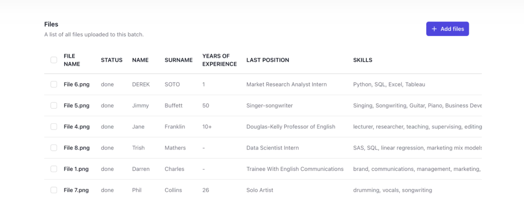Viewport: 524px width, 220px height.
Task: Click Phil Collins's skills cell listing drumming
Action: pos(393,190)
